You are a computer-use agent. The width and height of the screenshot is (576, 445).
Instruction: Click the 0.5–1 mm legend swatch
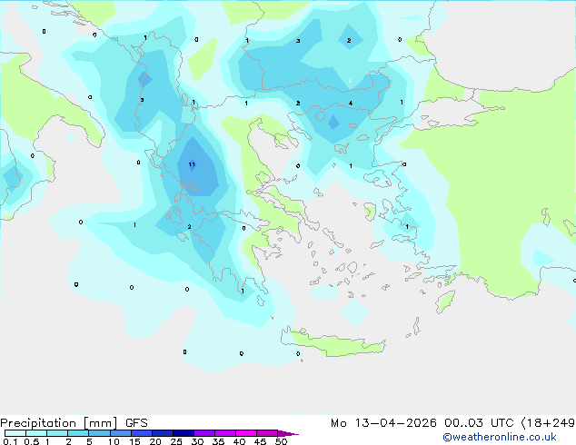pyautogui.click(x=36, y=433)
